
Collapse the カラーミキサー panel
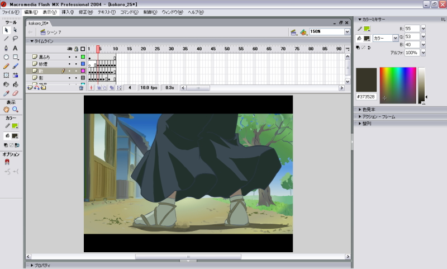click(360, 20)
